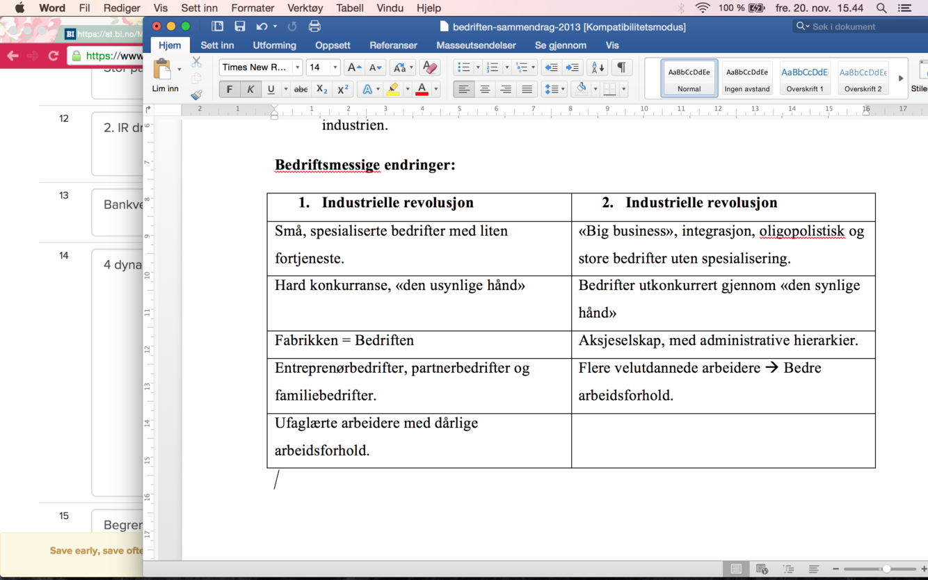The width and height of the screenshot is (928, 580).
Task: Save the document with the floppy icon
Action: [x=240, y=26]
